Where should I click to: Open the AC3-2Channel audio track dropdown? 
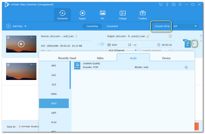click(122, 50)
